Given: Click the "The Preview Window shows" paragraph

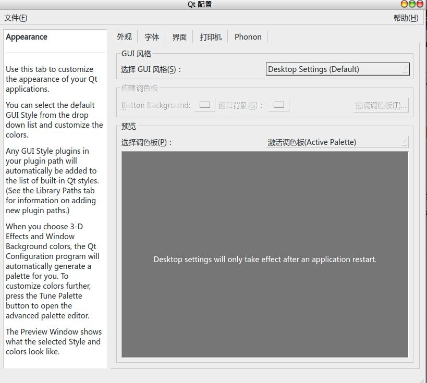Looking at the screenshot, I should pos(54,342).
